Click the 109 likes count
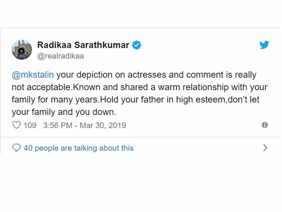The width and height of the screenshot is (282, 212). pyautogui.click(x=30, y=126)
